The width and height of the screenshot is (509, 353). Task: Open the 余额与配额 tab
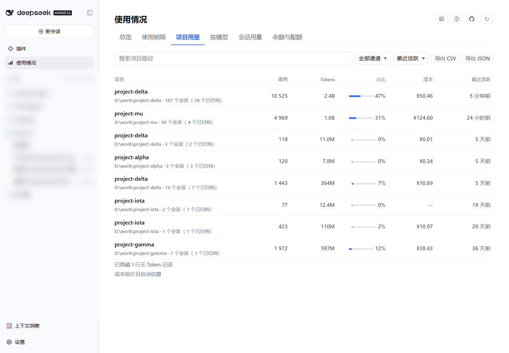[287, 37]
